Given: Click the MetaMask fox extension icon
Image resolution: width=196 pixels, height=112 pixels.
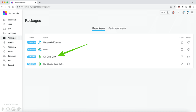Looking at the screenshot, I should (x=179, y=7).
